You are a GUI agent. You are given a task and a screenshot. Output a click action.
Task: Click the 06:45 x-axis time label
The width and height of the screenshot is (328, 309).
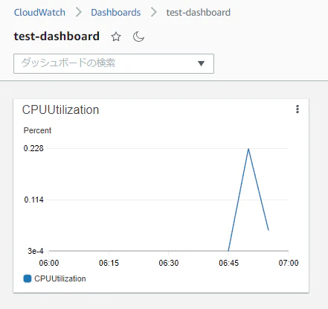point(228,263)
